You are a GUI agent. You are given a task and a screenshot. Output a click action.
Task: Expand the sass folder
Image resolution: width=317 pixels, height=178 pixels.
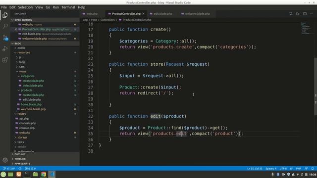coord(22,67)
